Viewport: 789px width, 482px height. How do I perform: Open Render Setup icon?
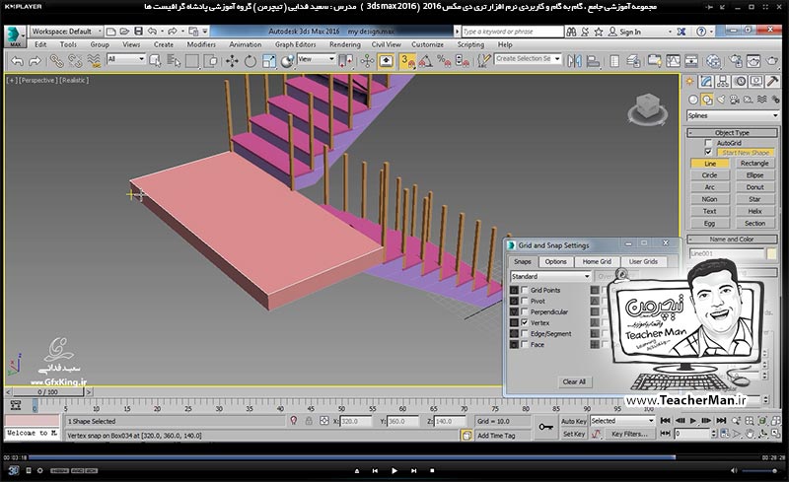735,61
